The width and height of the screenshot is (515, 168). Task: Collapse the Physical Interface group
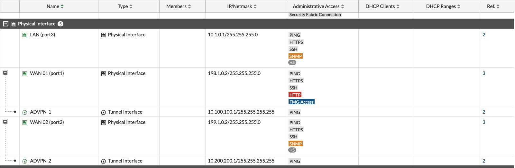pos(6,24)
